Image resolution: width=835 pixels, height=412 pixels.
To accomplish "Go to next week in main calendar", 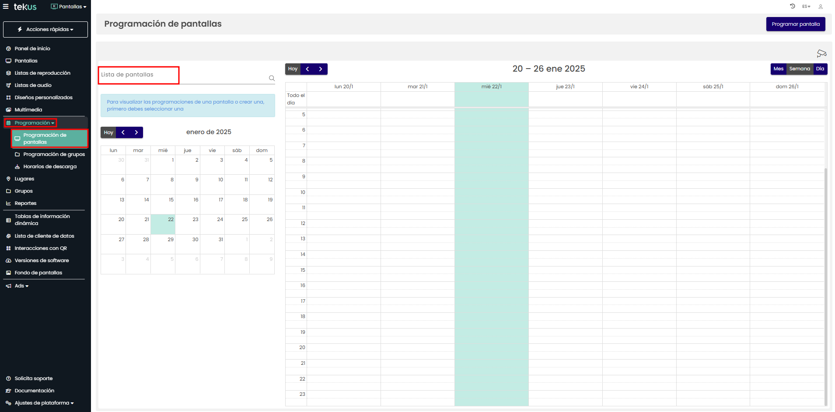I will coord(321,69).
